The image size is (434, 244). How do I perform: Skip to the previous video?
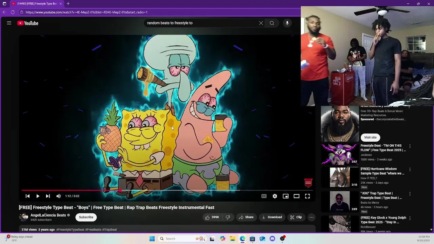pos(28,196)
